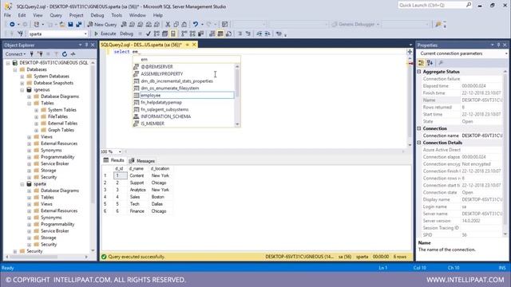Open the sparta database dropdown

coord(85,33)
